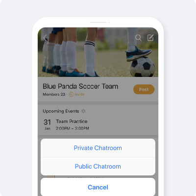
Task: Click the 2:00PM ~ 3:00PM event time
Action: tap(73, 128)
